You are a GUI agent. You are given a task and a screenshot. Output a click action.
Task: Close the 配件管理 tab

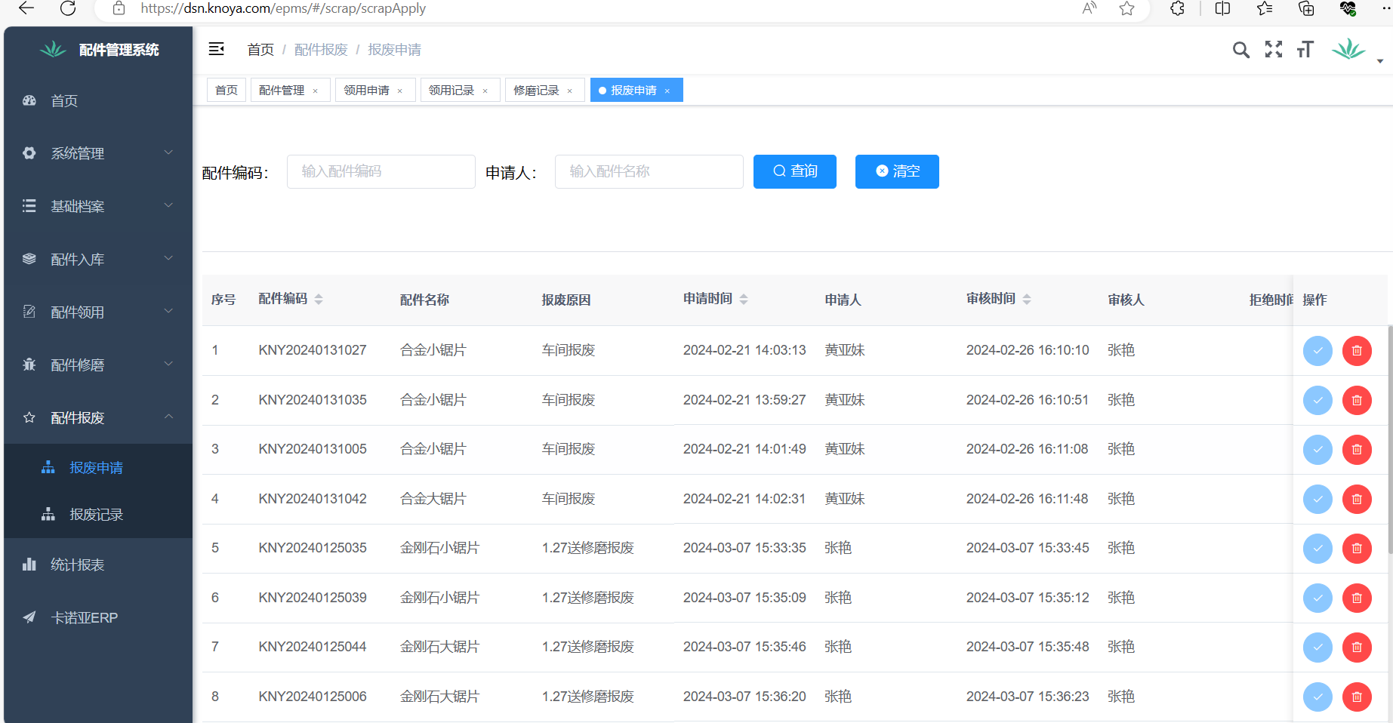coord(316,91)
